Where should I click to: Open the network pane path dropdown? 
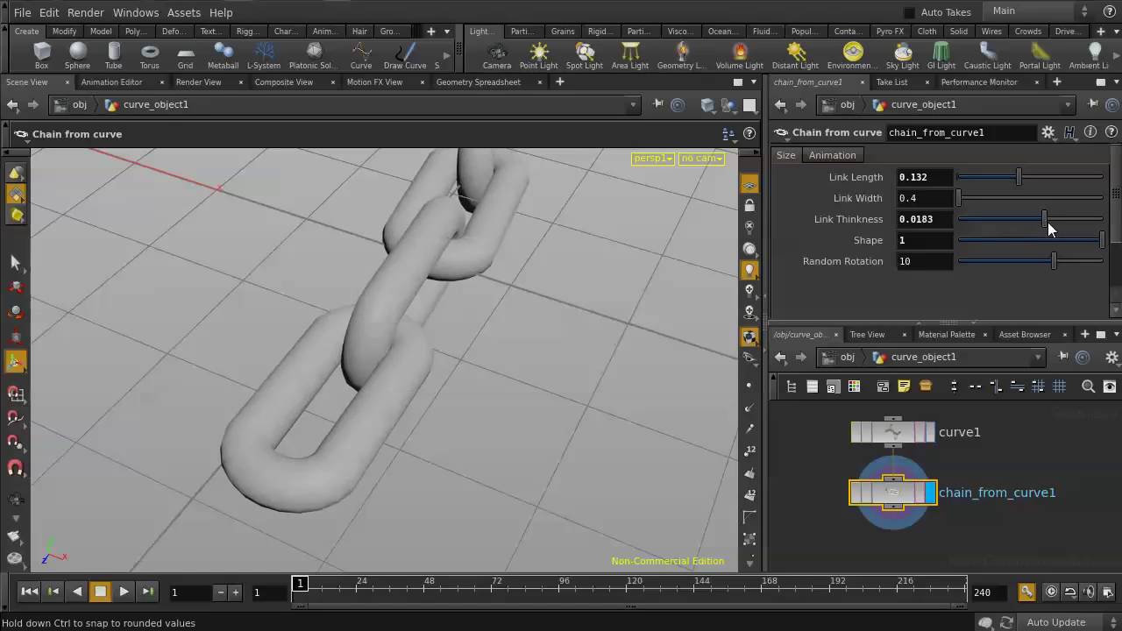[1038, 358]
